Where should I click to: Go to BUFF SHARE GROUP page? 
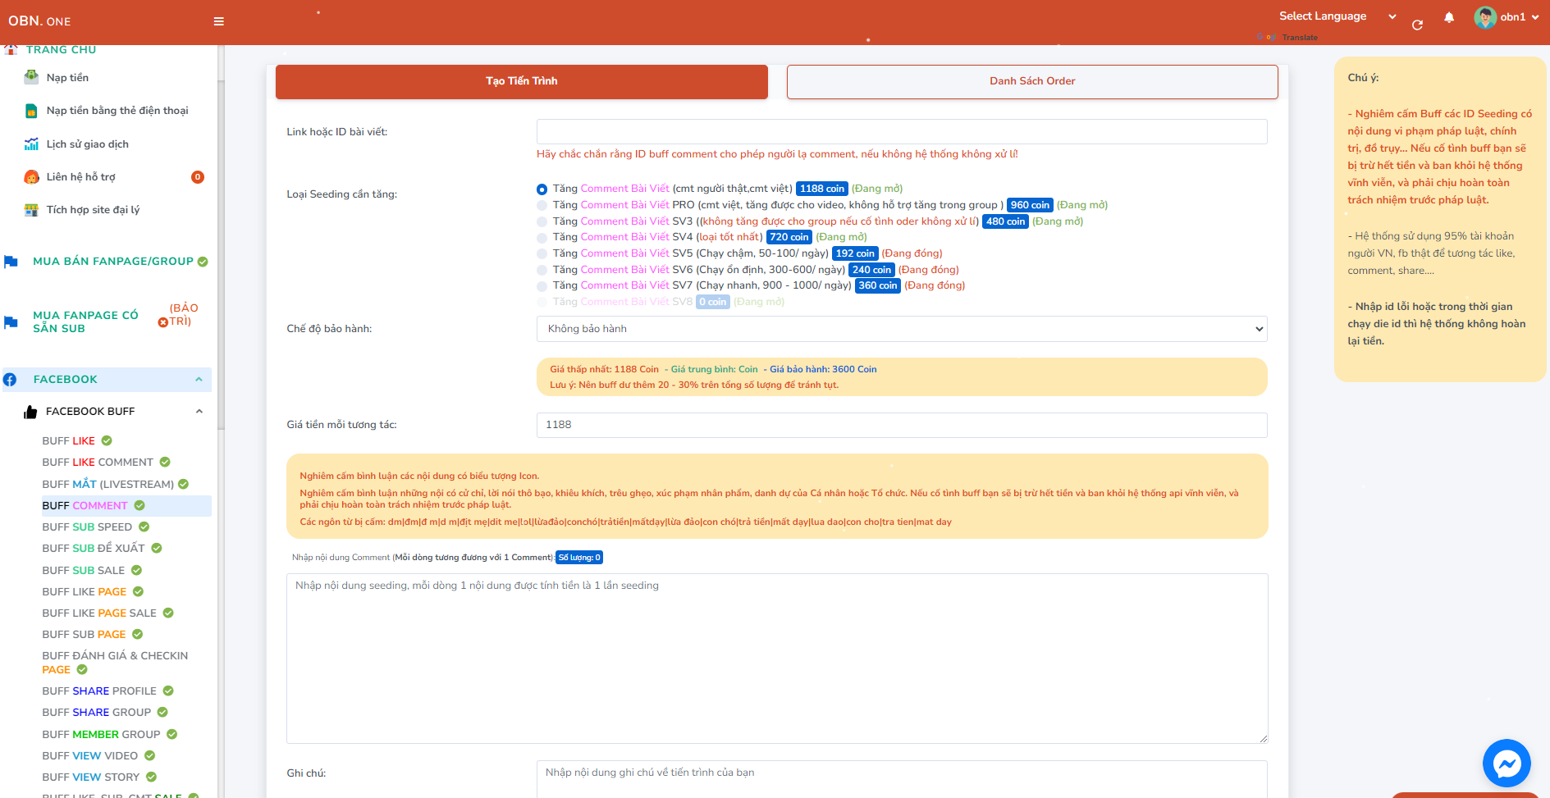(x=97, y=712)
